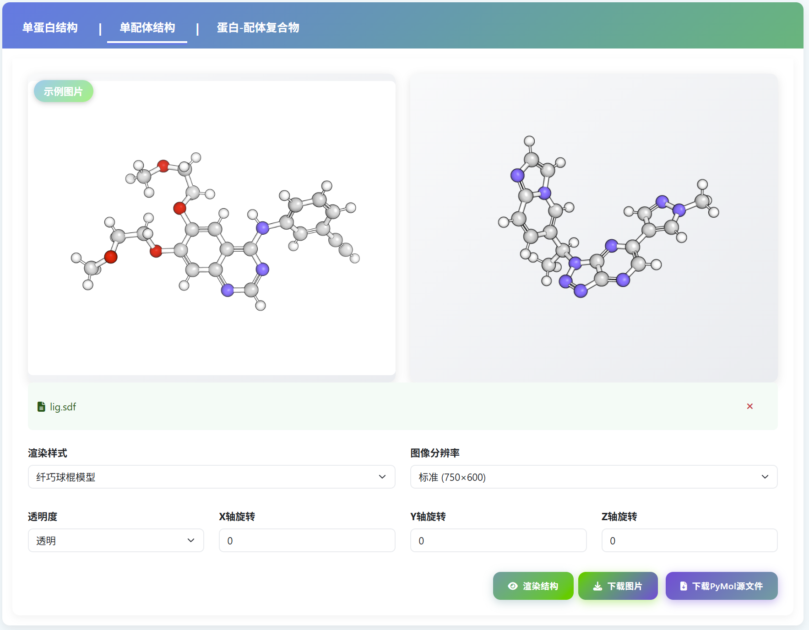Viewport: 809px width, 630px height.
Task: Open the 透明度 transparency dropdown
Action: pyautogui.click(x=116, y=540)
